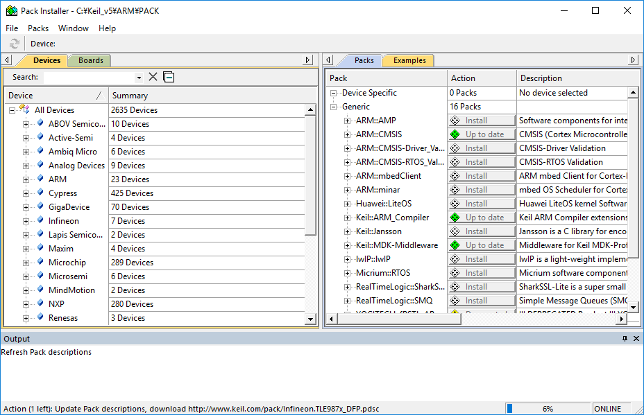This screenshot has height=415, width=644.
Task: Click the ABOV Semiconductor vendor icon
Action: click(40, 123)
